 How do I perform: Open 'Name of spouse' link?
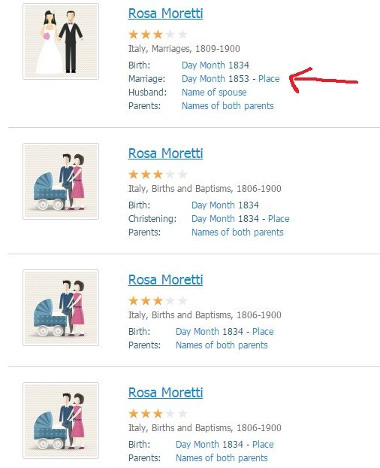point(214,93)
